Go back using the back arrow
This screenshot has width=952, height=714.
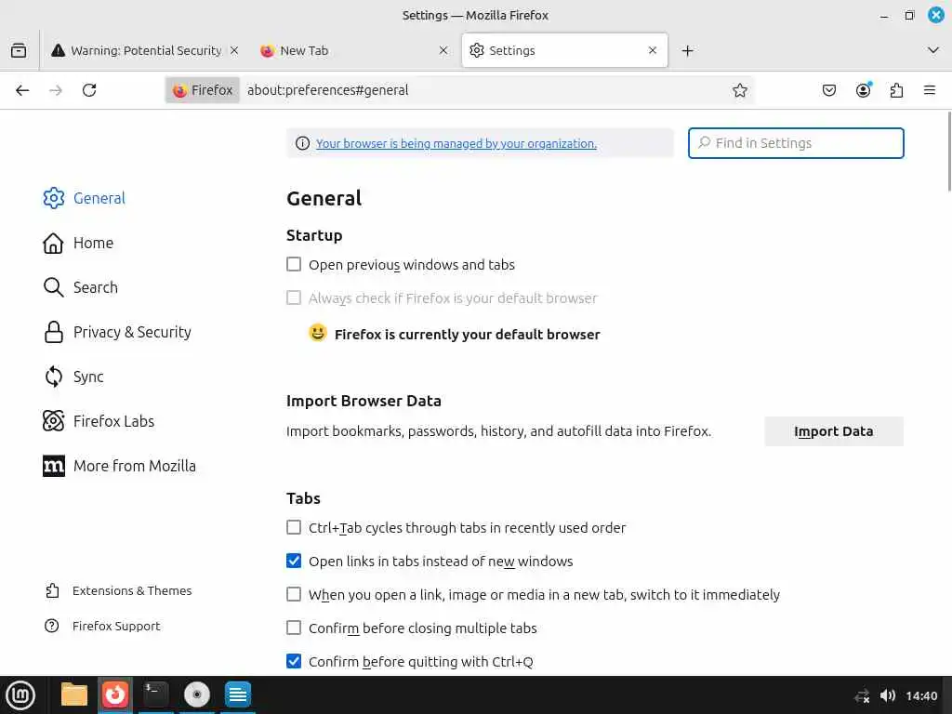[22, 90]
